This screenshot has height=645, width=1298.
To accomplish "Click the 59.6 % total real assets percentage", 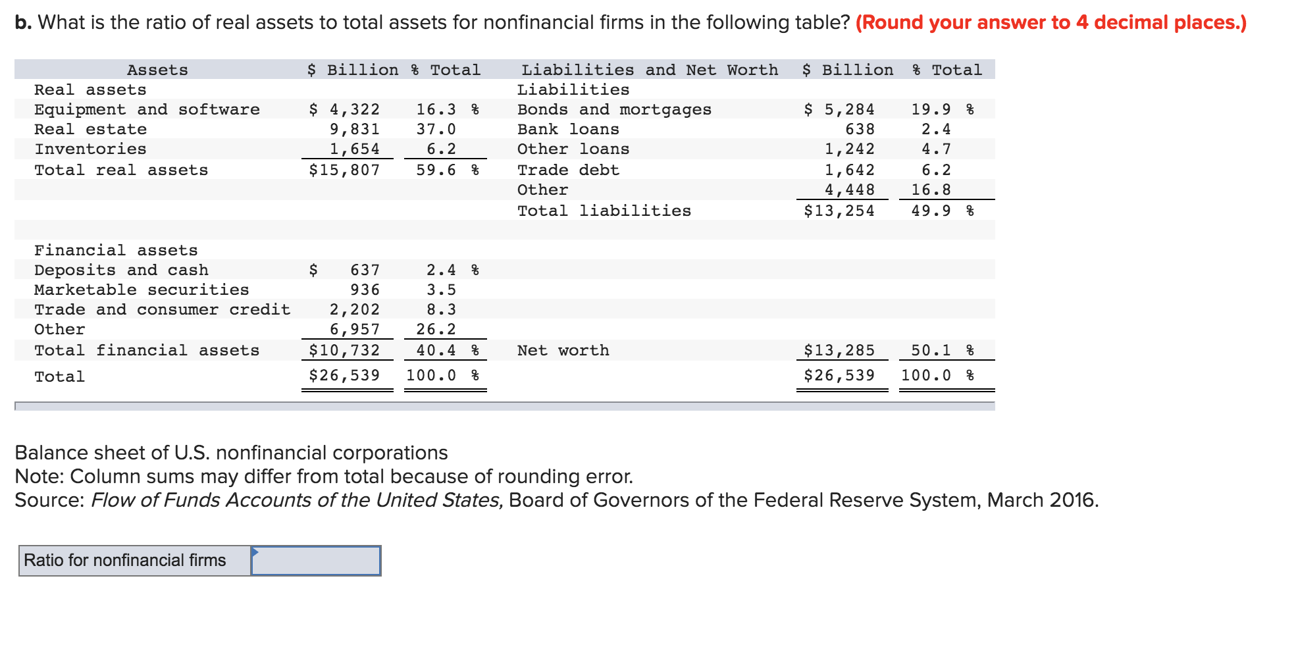I will click(448, 170).
